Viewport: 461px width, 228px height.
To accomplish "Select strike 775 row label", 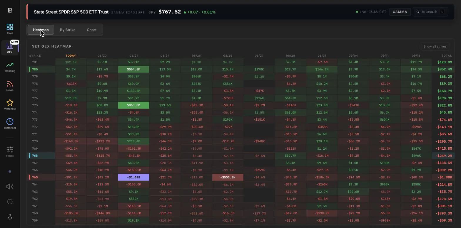I will tap(35, 105).
